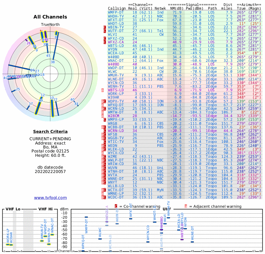Click the db datecode 202202220057 value

click(x=50, y=172)
